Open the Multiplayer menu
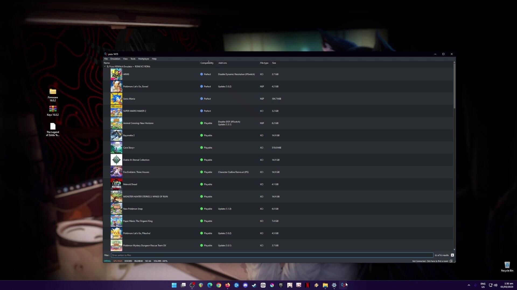Viewport: 517px width, 290px height. (144, 59)
